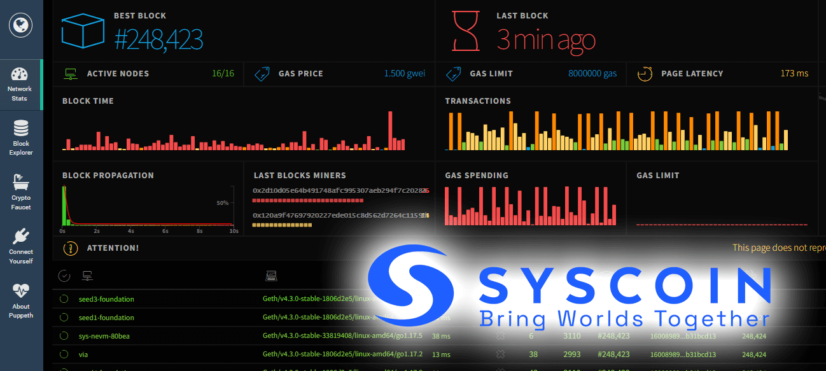Sort the table by node type icon

tap(271, 276)
